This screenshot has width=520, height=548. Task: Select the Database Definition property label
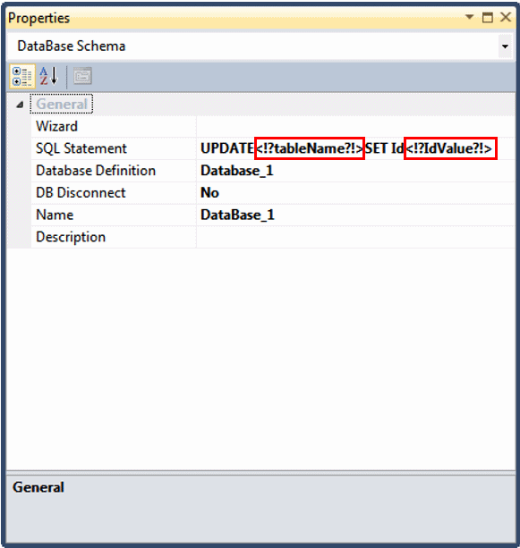96,171
